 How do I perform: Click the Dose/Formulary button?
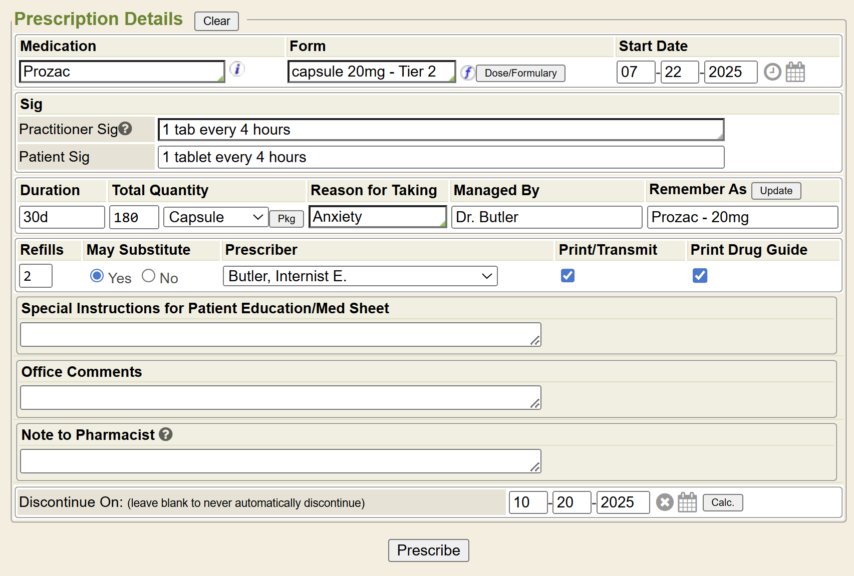520,73
